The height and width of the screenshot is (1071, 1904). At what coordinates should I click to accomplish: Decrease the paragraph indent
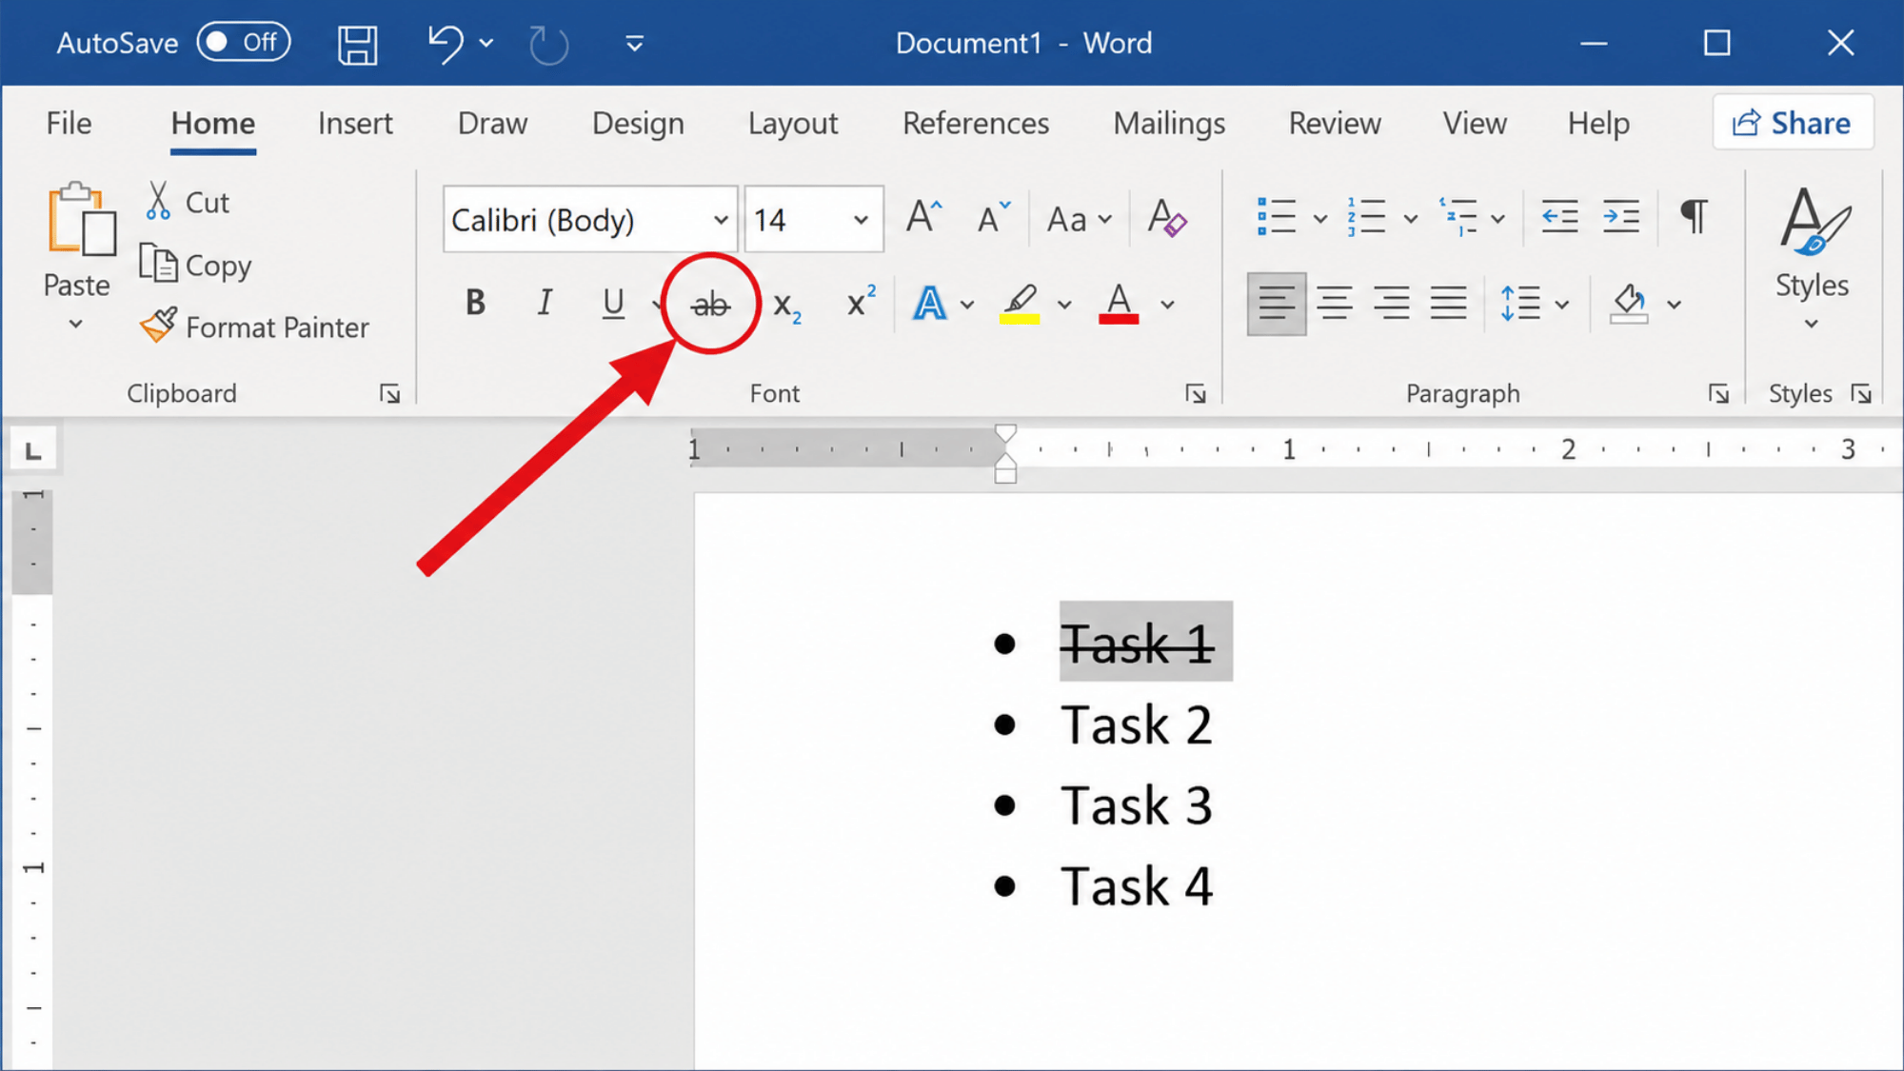click(1560, 217)
